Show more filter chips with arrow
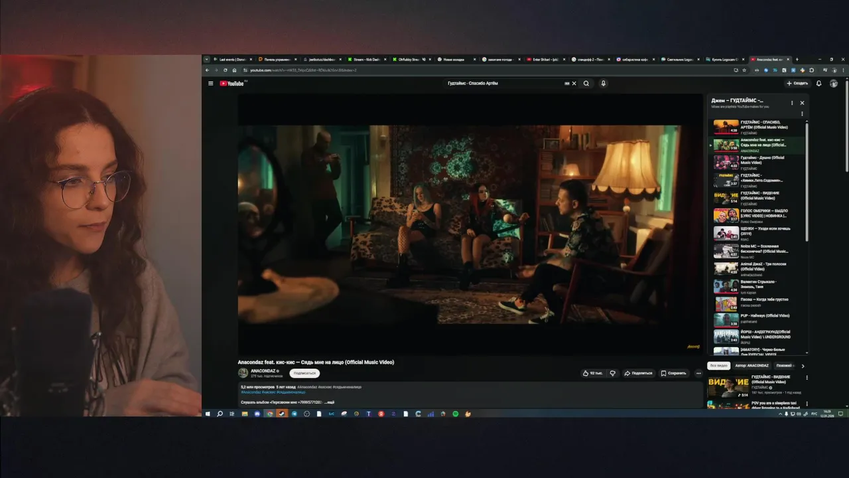 (x=803, y=366)
